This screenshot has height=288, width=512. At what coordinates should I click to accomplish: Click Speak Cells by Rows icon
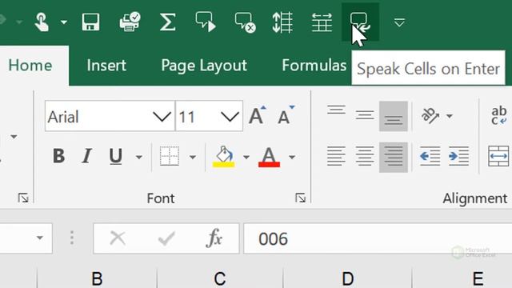tap(322, 22)
